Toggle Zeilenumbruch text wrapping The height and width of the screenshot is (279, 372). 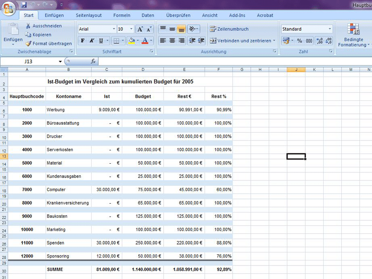coord(229,29)
